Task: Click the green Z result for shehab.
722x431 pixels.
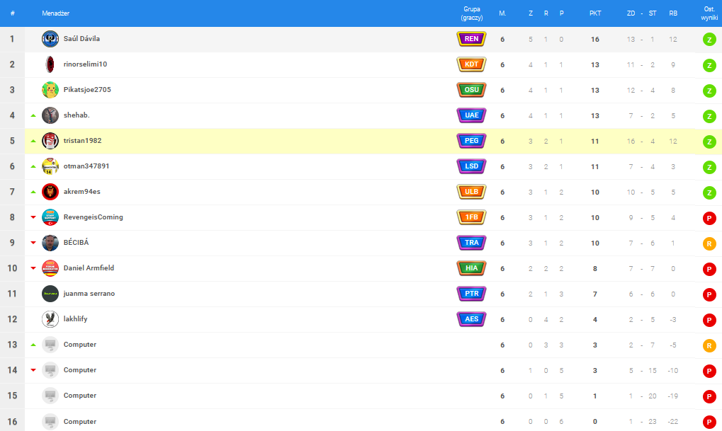Action: point(709,116)
